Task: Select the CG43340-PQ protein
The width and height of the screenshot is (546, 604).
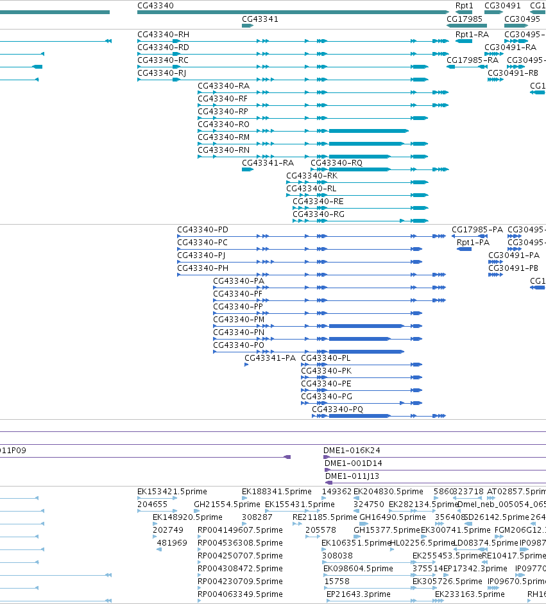Action: pos(337,410)
